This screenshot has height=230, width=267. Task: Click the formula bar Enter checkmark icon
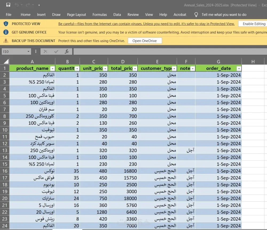[56, 51]
